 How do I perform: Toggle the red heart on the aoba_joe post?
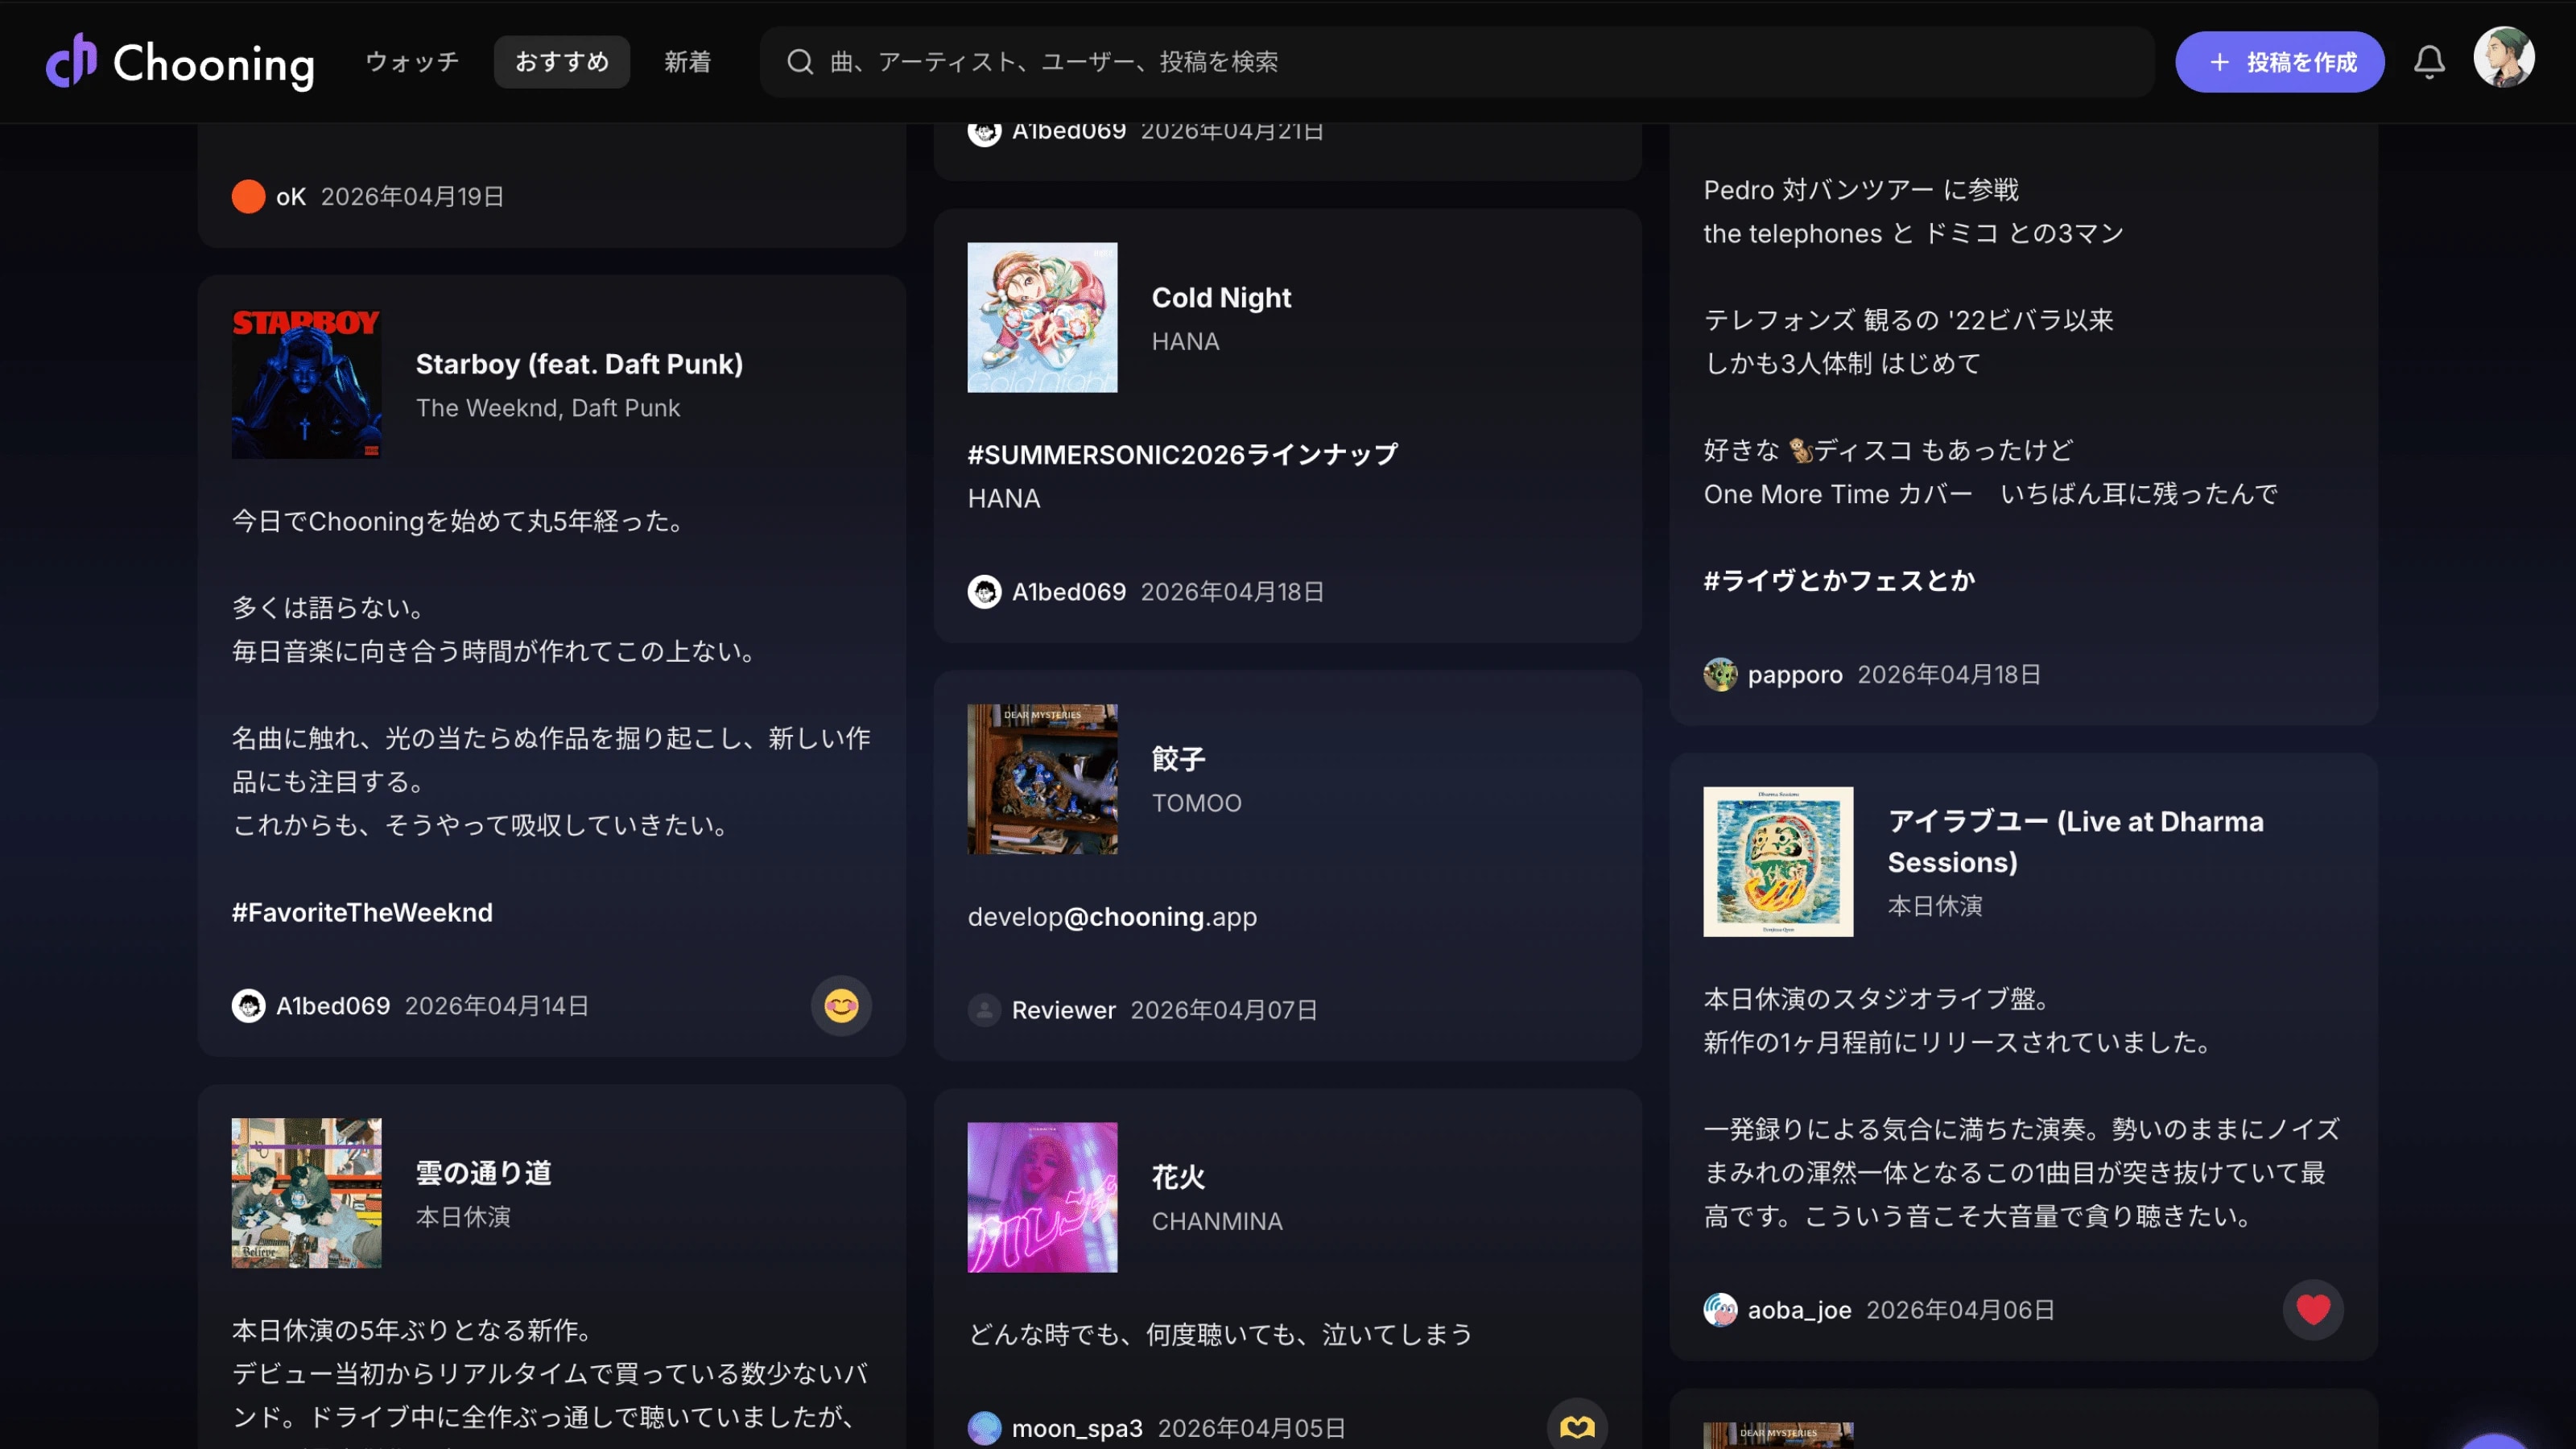click(x=2313, y=1309)
